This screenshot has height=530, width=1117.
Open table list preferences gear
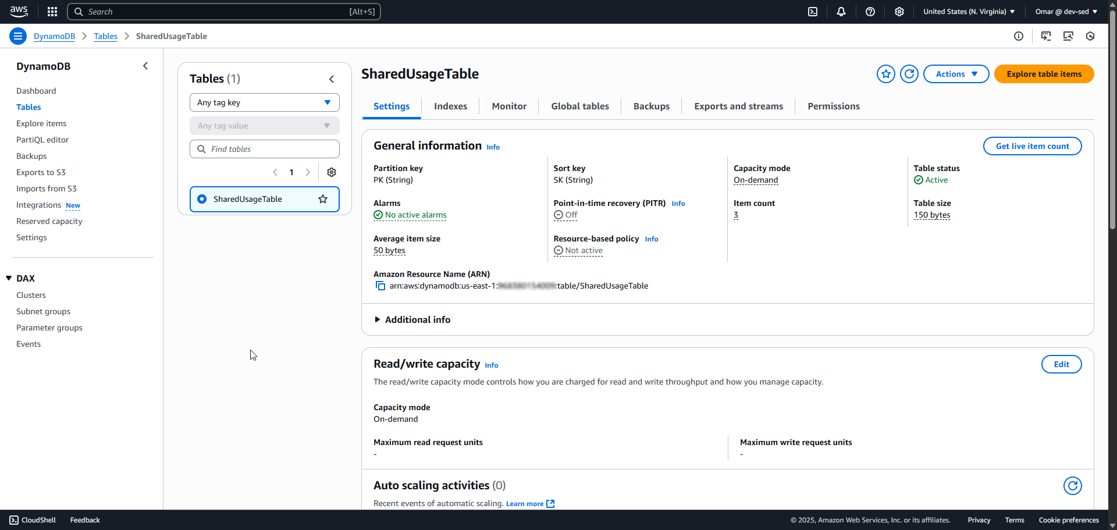click(x=332, y=172)
